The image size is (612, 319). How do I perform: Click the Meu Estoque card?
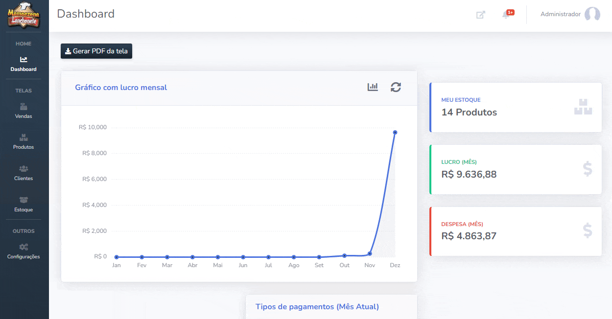pos(515,107)
